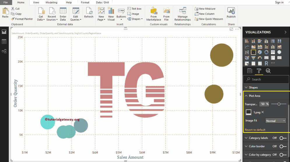Viewport: 290px width, 162px height.
Task: Remove the 1.png plot area image
Action: [x=263, y=112]
